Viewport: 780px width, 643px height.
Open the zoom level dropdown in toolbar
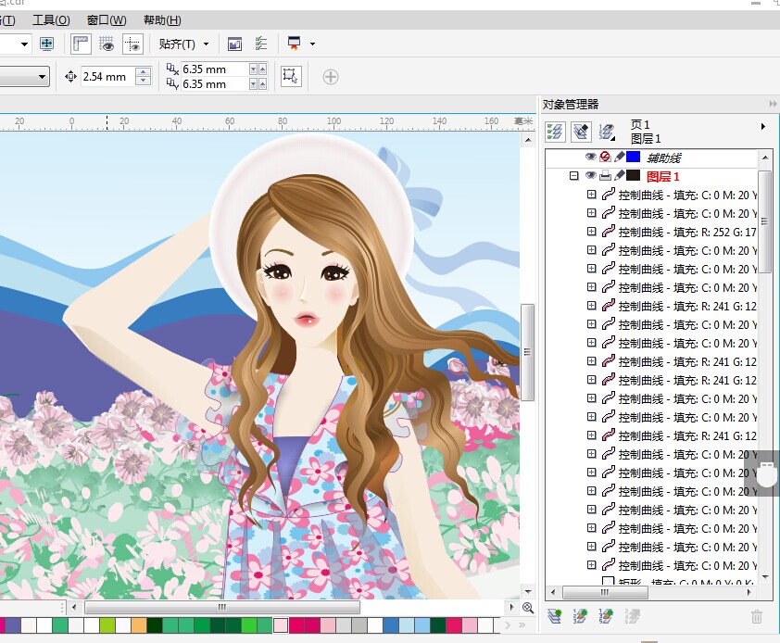click(x=24, y=44)
